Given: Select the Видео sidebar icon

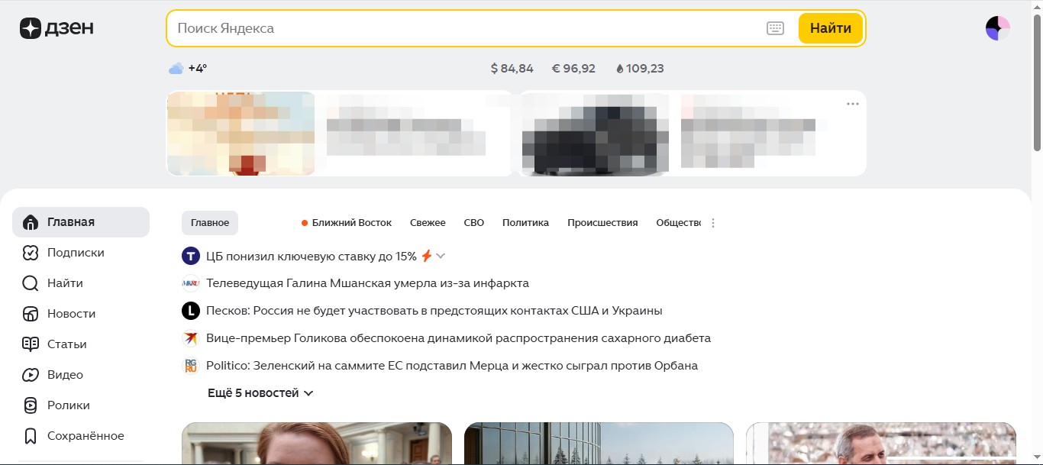Looking at the screenshot, I should [31, 374].
